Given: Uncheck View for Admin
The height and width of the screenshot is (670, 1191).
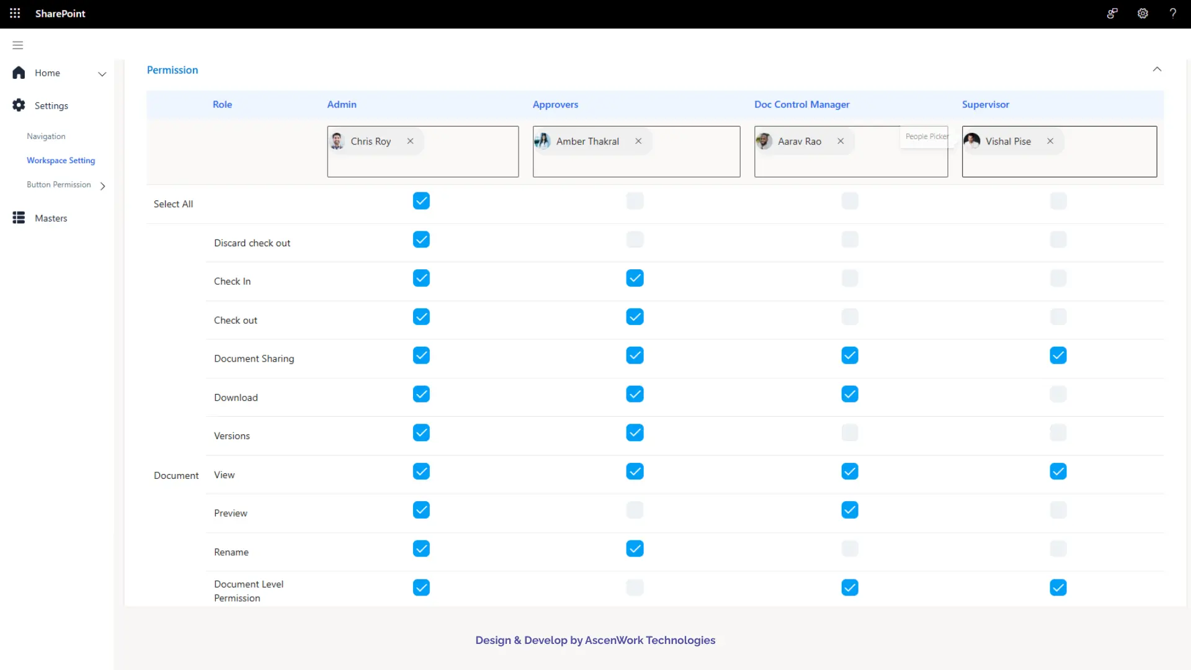Looking at the screenshot, I should (421, 471).
